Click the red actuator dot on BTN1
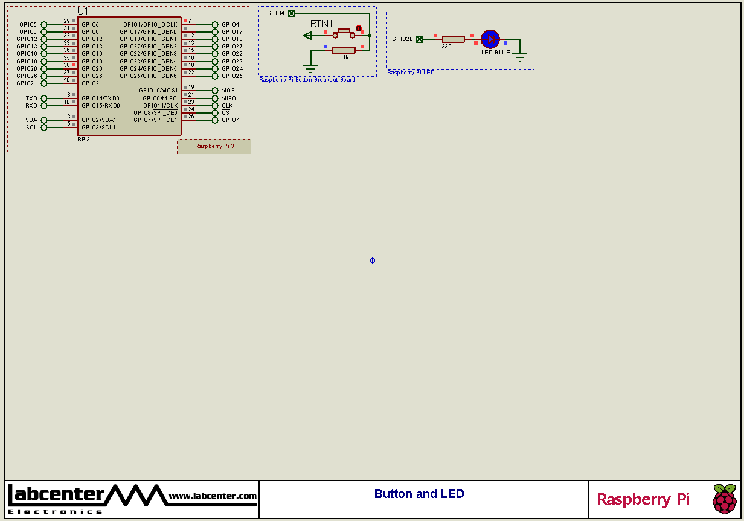Image resolution: width=744 pixels, height=521 pixels. pyautogui.click(x=358, y=28)
